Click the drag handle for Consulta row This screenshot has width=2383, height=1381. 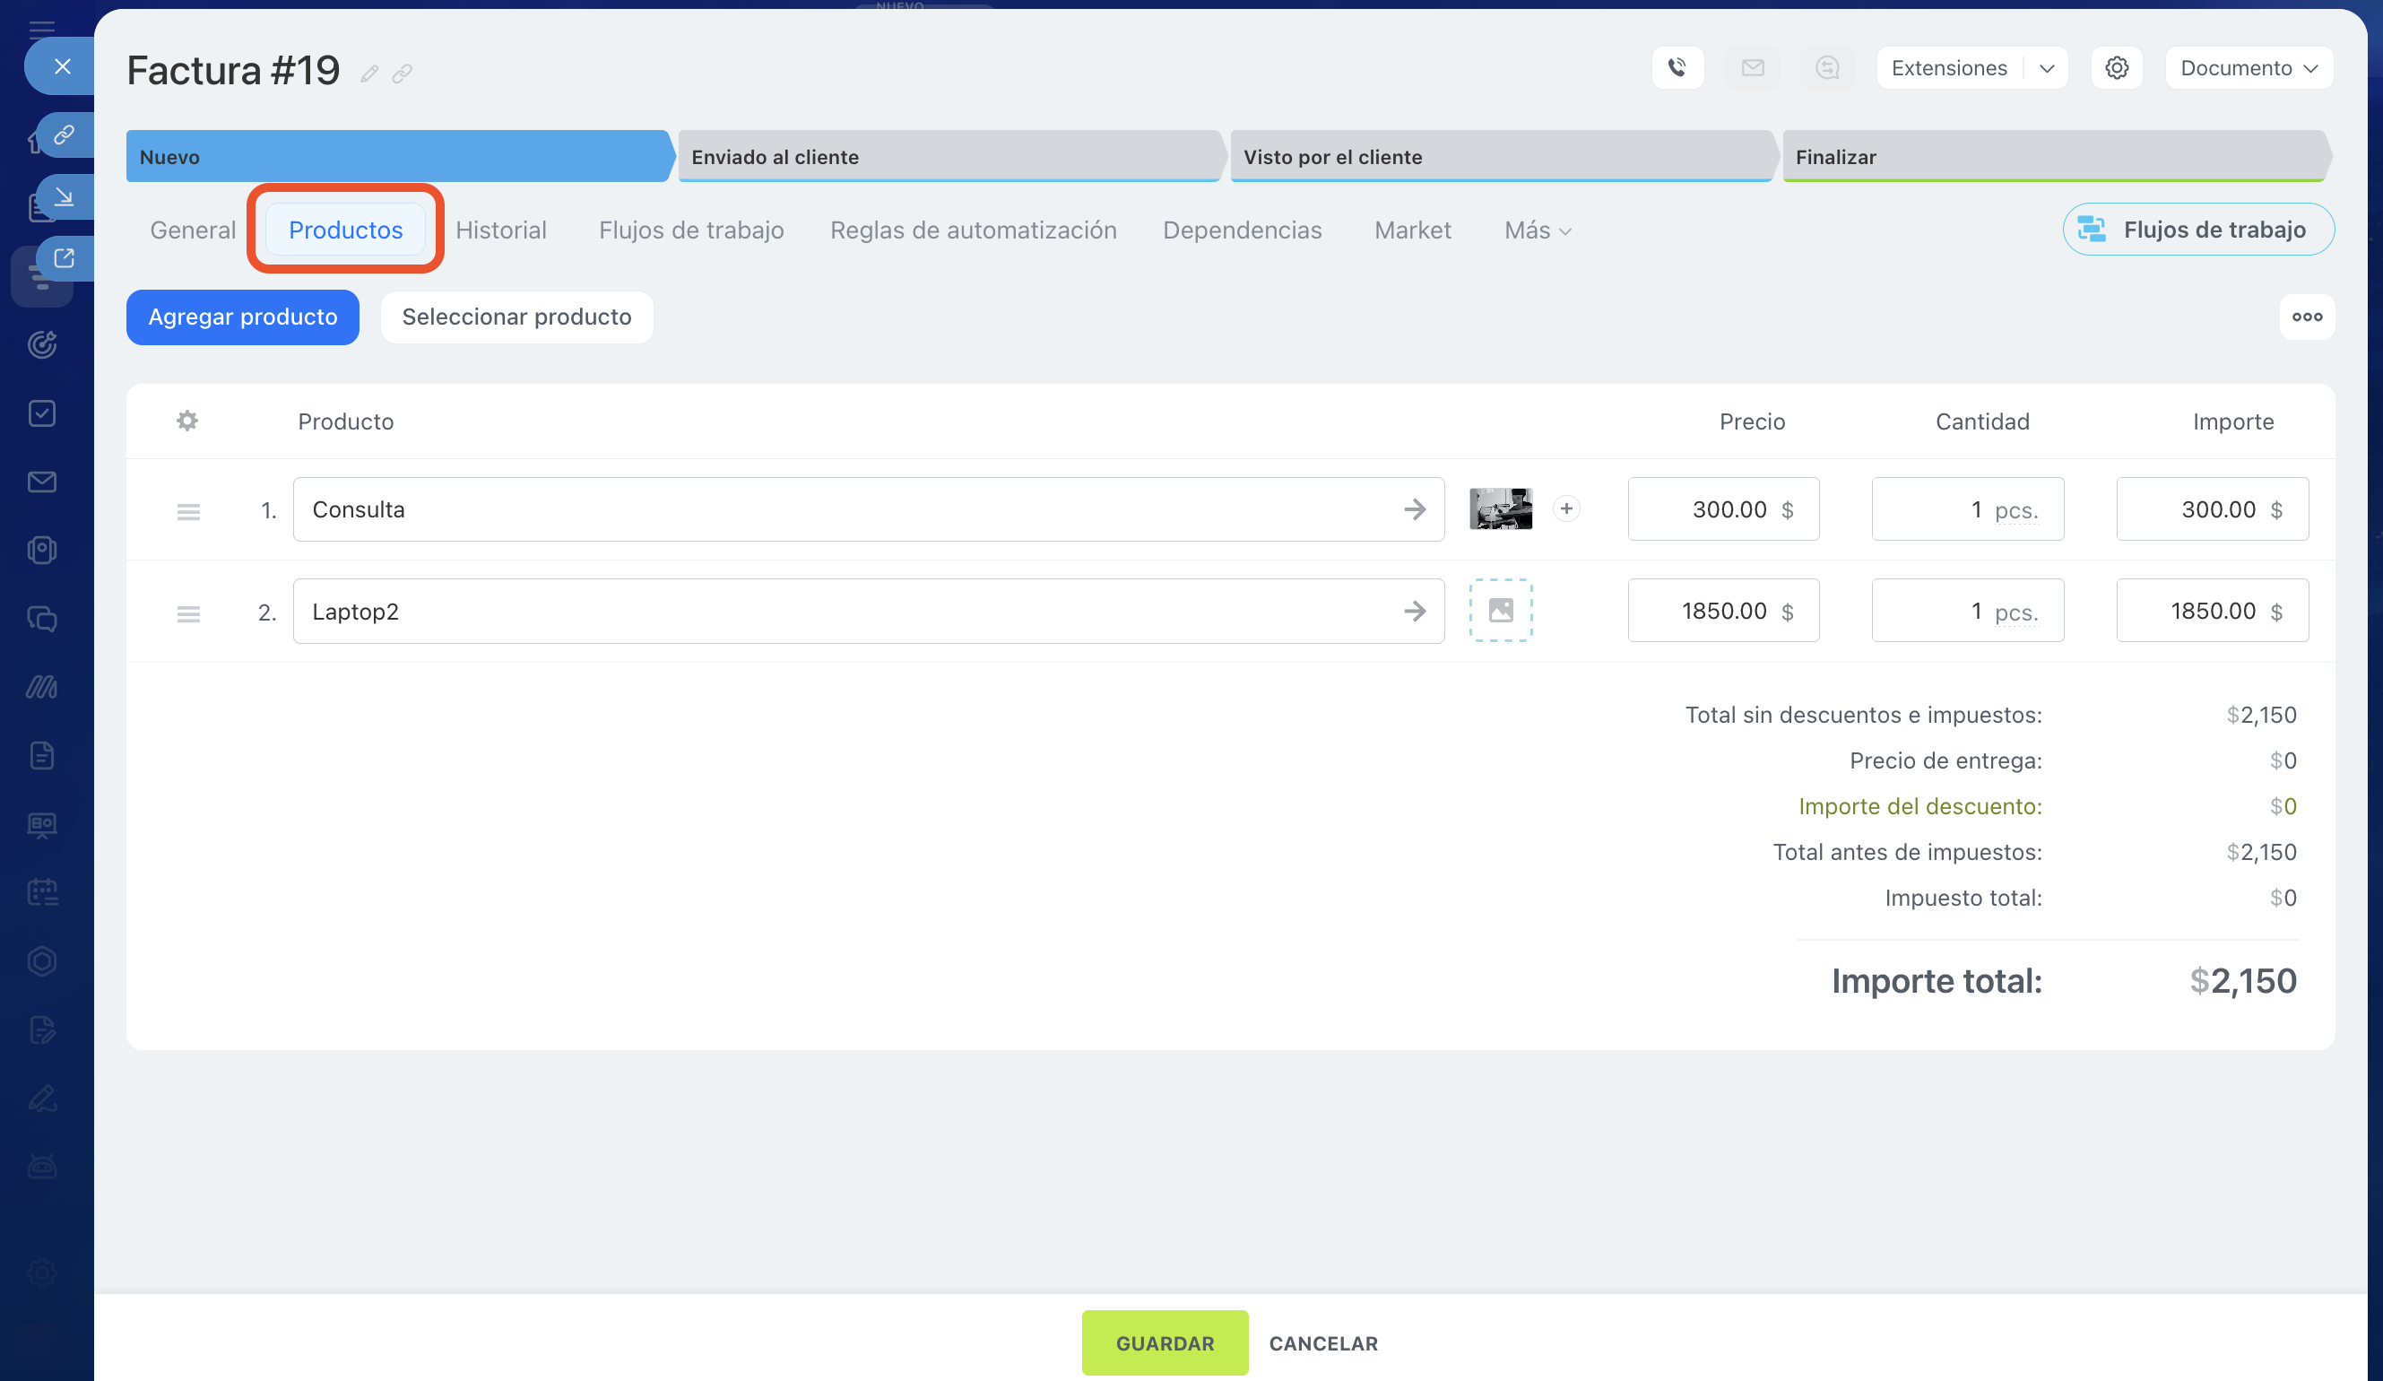(188, 512)
